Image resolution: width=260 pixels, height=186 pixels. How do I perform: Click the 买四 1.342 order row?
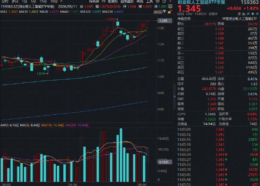(217, 68)
